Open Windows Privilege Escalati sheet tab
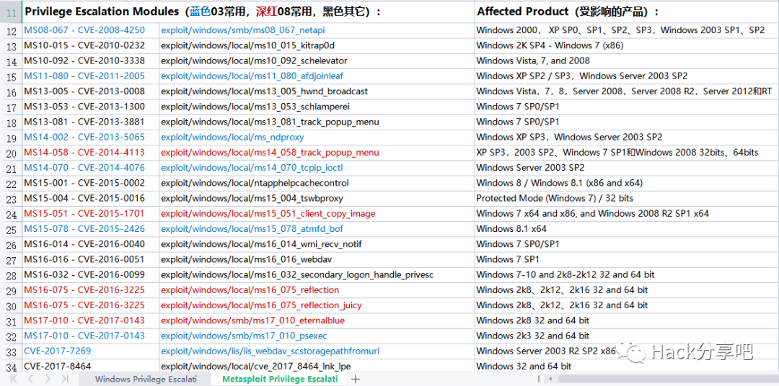This screenshot has width=779, height=386. pos(146,379)
